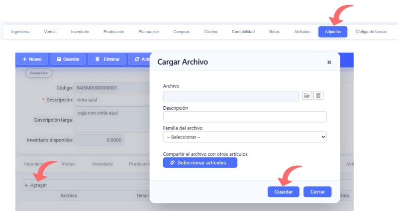
Task: Click Eliminar toolbar button with trash icon
Action: tap(107, 59)
